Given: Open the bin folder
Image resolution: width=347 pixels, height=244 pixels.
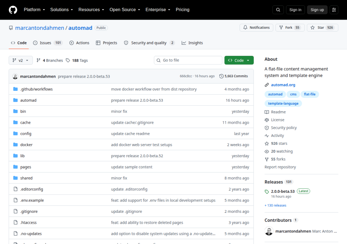Looking at the screenshot, I should click(x=23, y=111).
